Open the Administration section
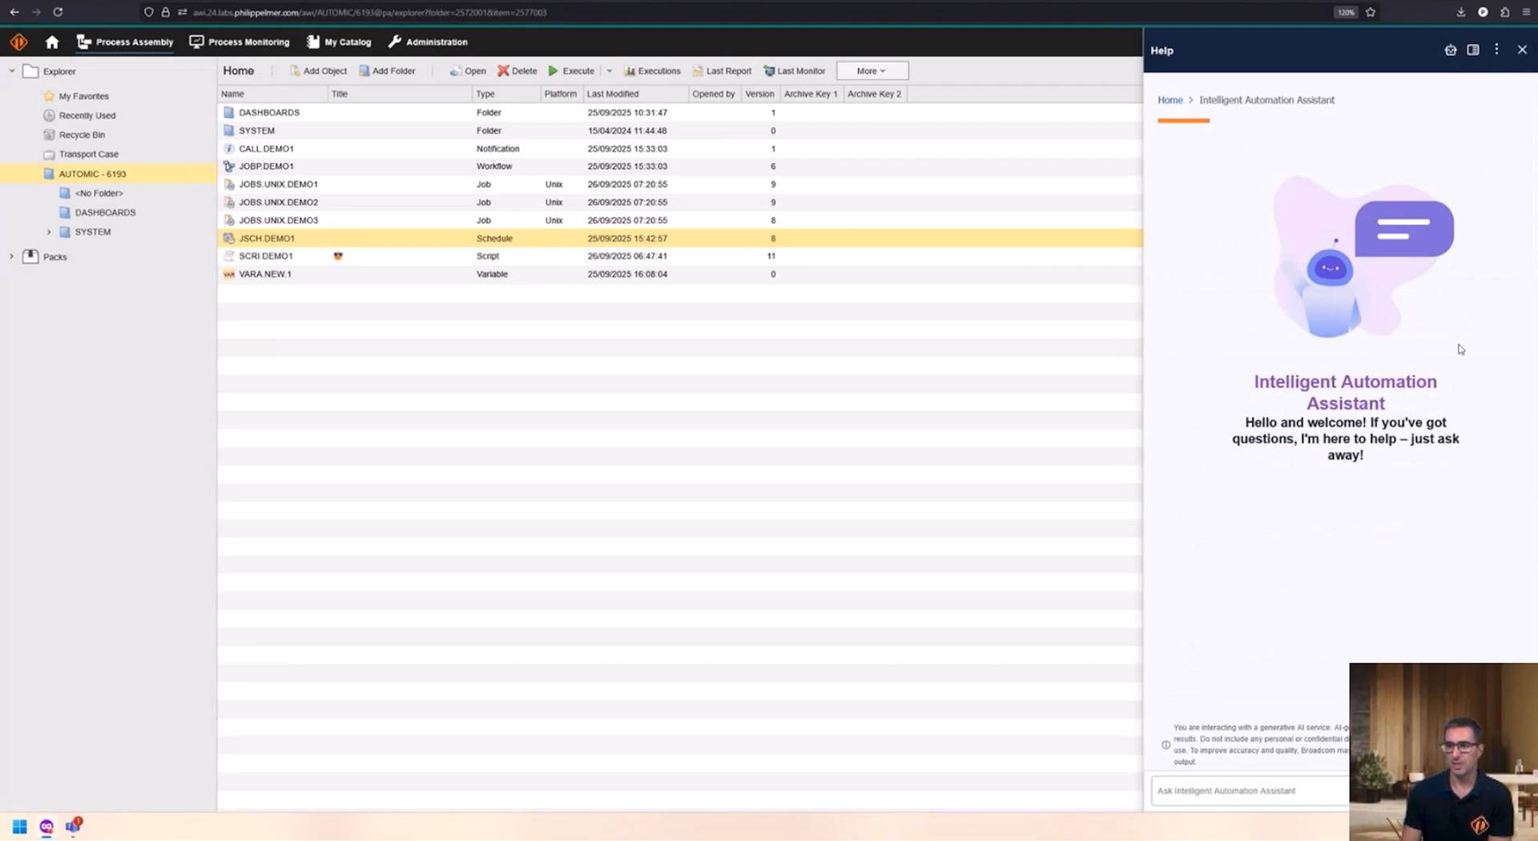This screenshot has height=841, width=1538. (x=428, y=42)
